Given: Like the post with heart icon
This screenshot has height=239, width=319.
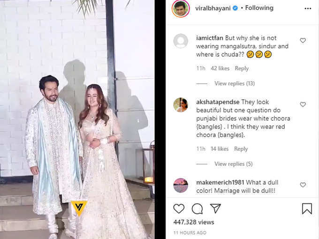Looking at the screenshot, I should 179,209.
